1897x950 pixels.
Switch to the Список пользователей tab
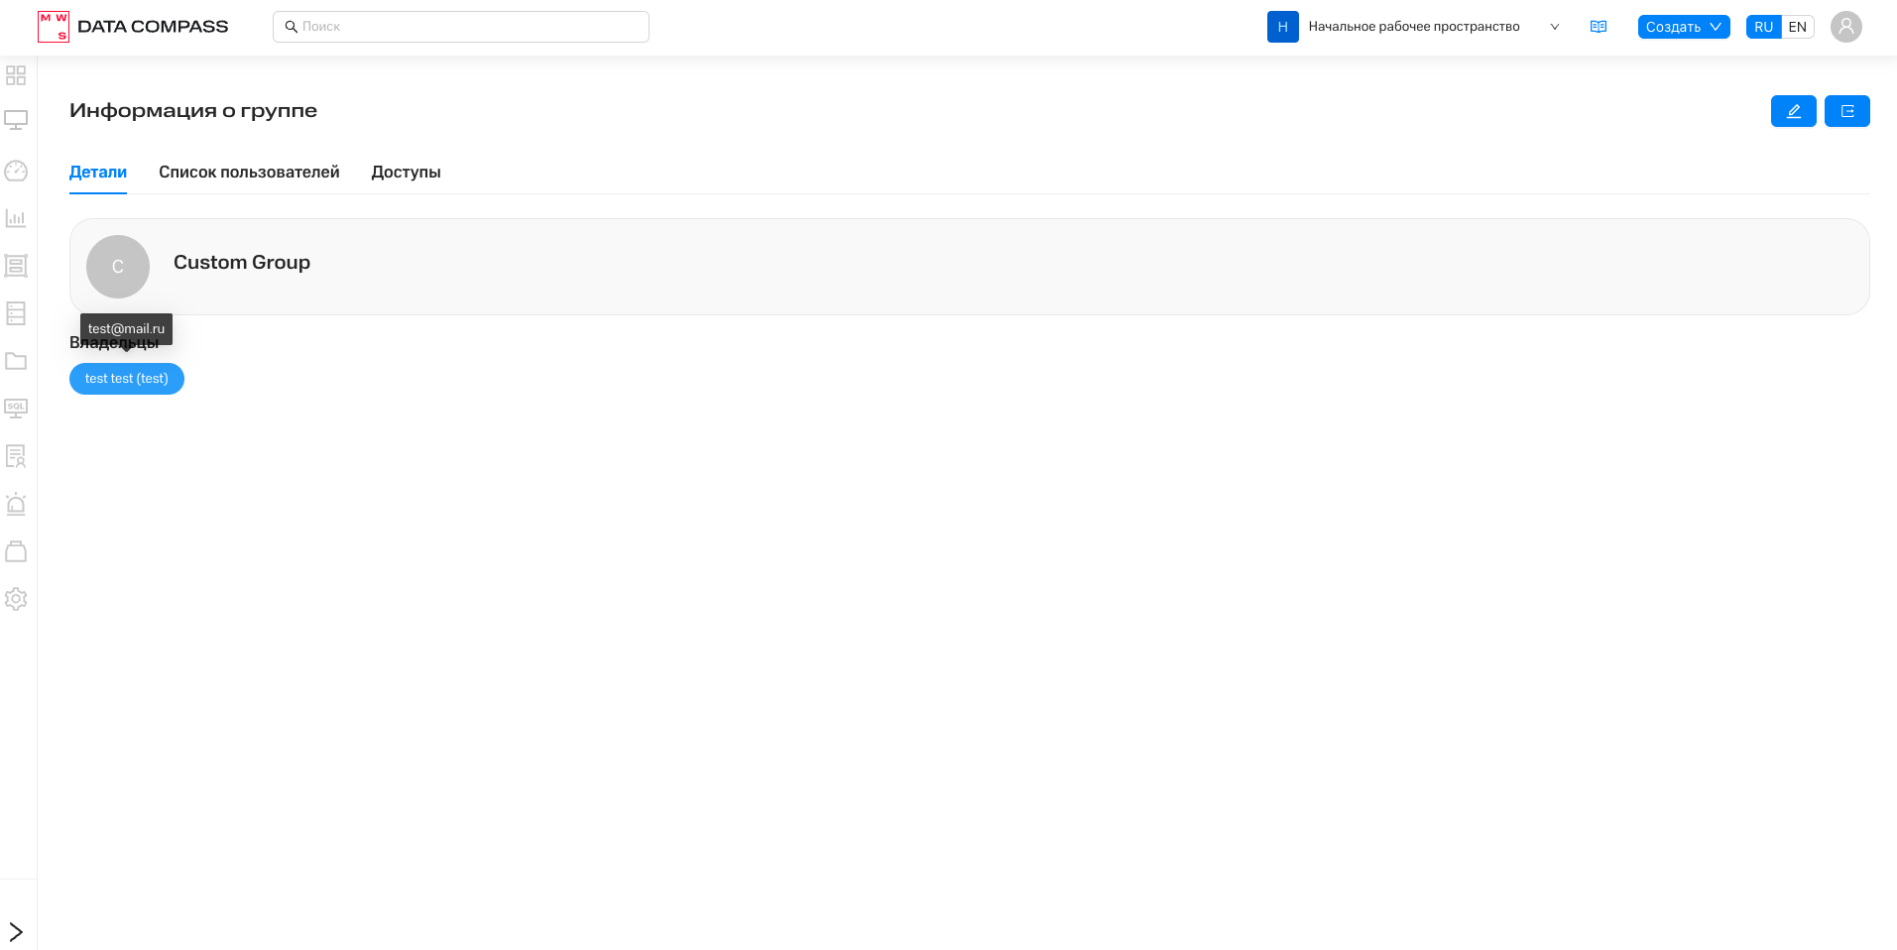[249, 173]
